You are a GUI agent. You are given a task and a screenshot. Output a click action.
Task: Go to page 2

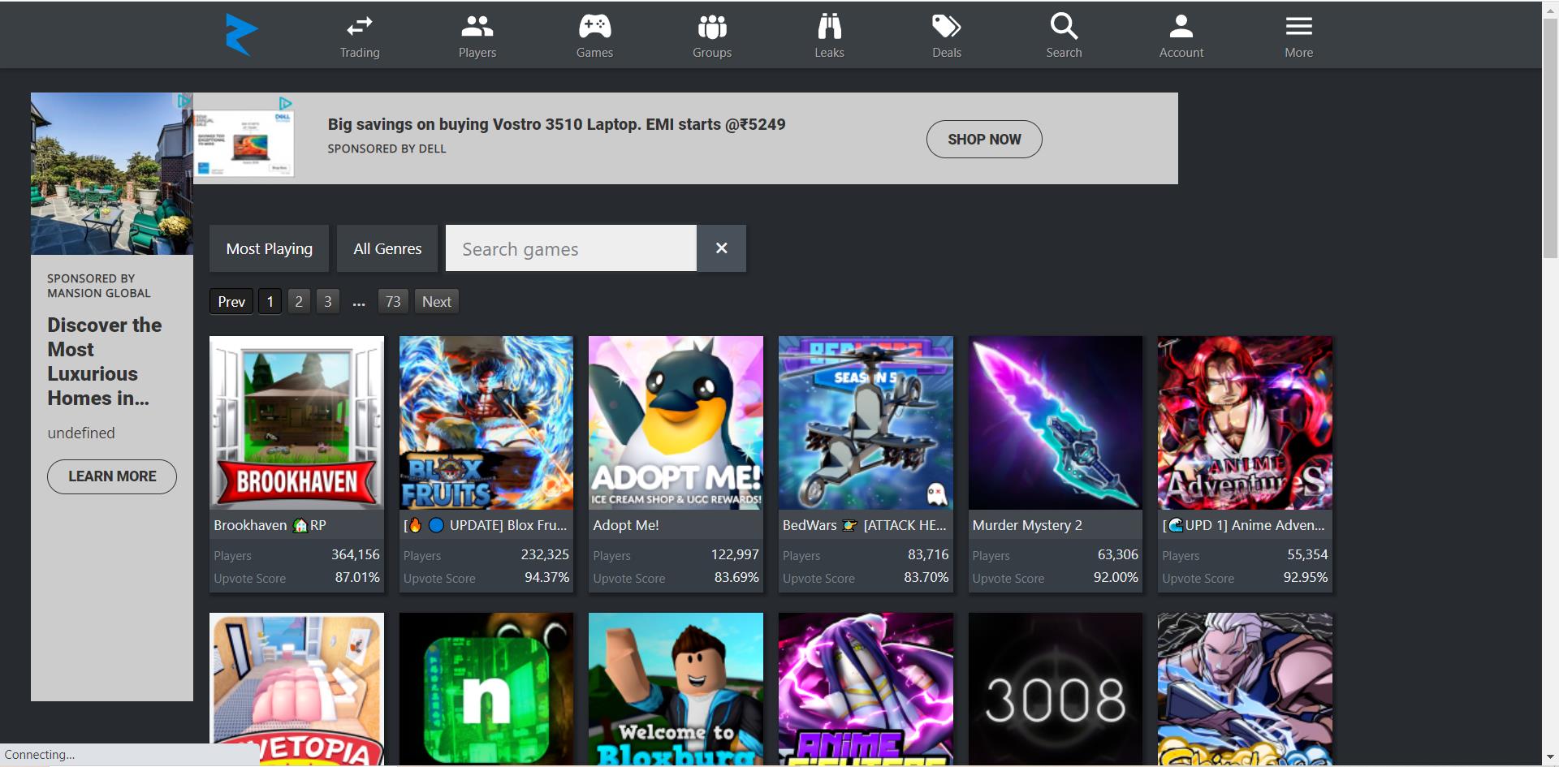[299, 302]
